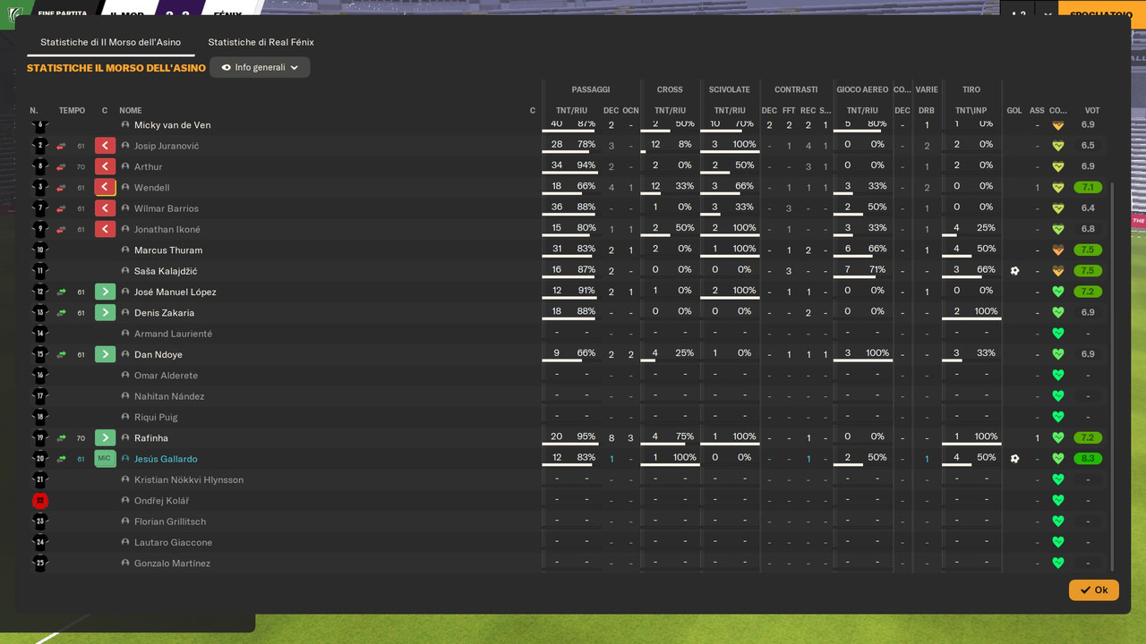The width and height of the screenshot is (1146, 644).
Task: Click player name Armand Laurienté
Action: (x=173, y=334)
